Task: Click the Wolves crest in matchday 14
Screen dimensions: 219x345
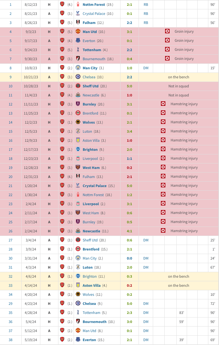Action: [x=78, y=122]
